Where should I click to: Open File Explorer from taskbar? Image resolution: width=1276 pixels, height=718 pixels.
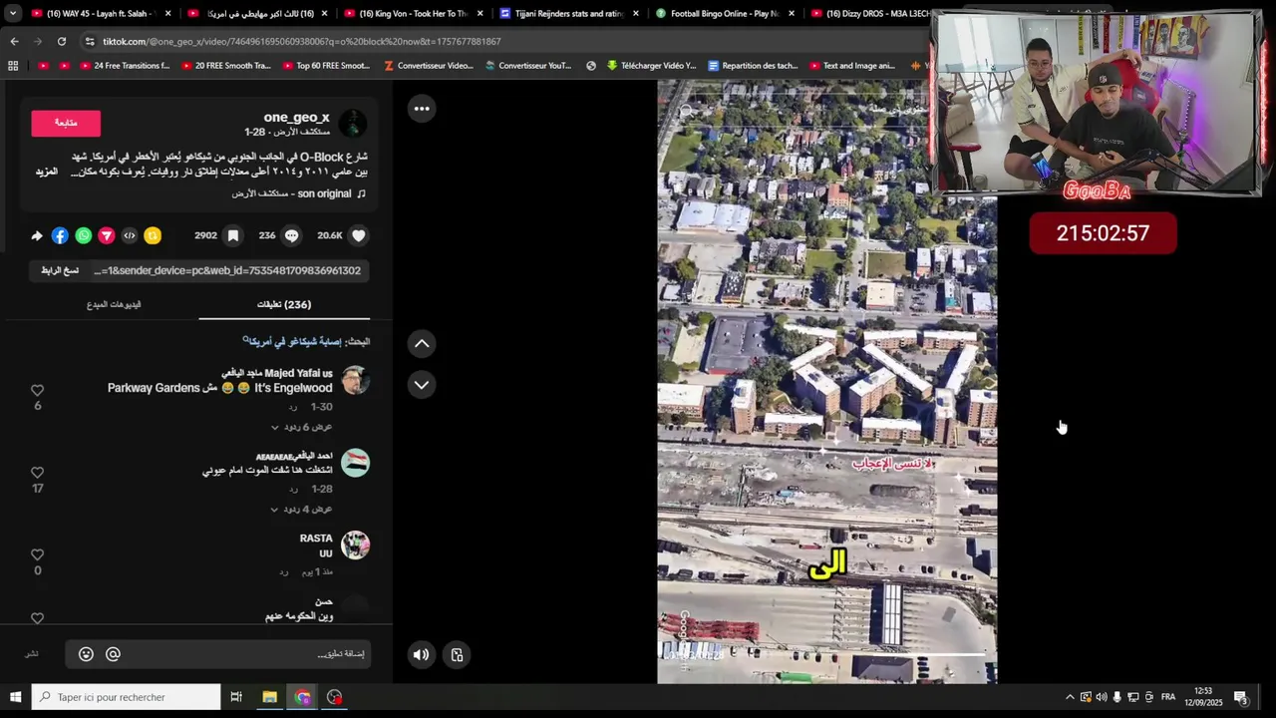[269, 697]
